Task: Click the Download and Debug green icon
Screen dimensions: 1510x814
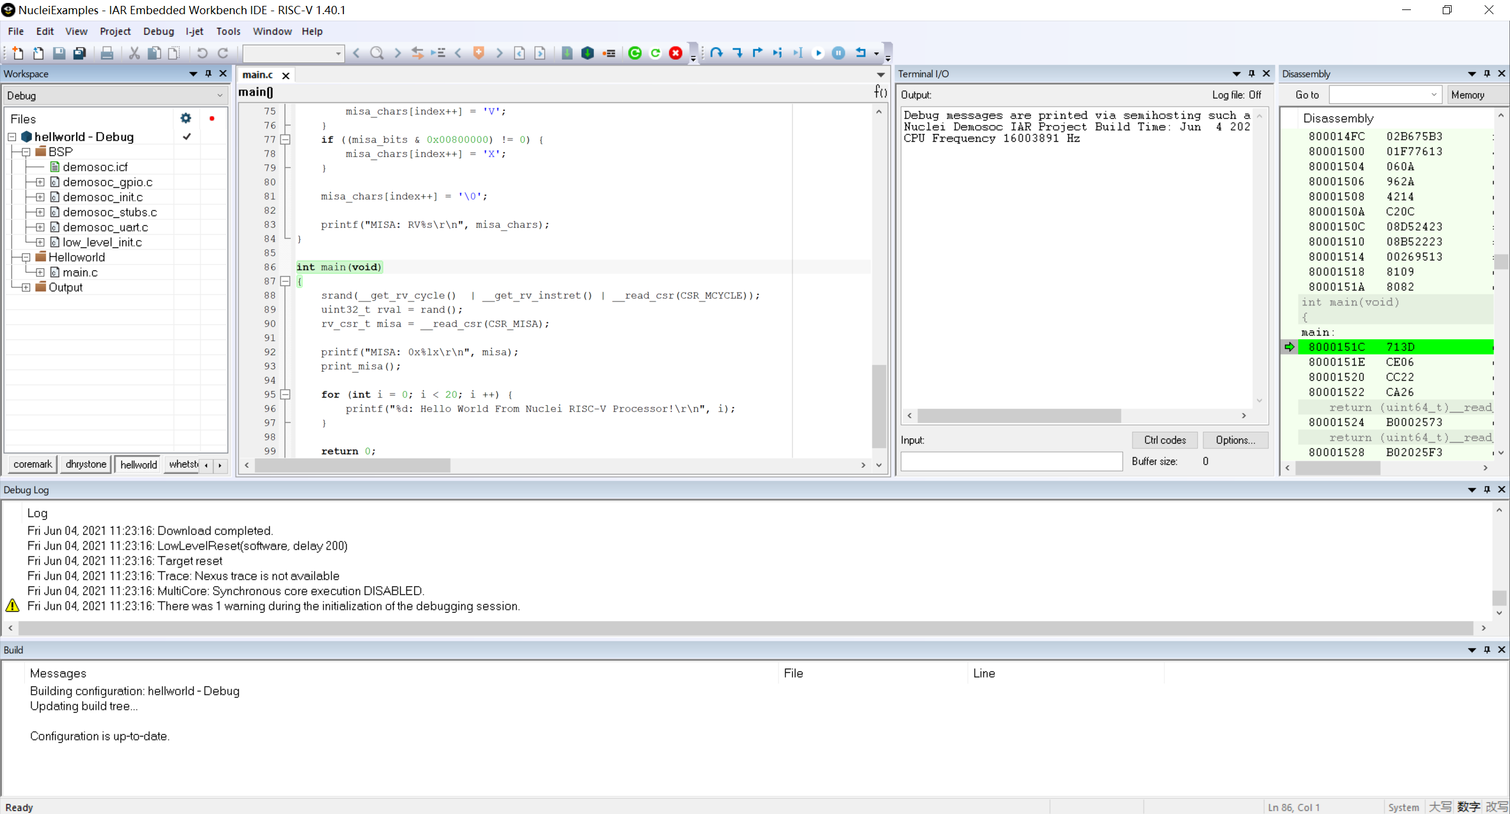Action: [x=635, y=53]
